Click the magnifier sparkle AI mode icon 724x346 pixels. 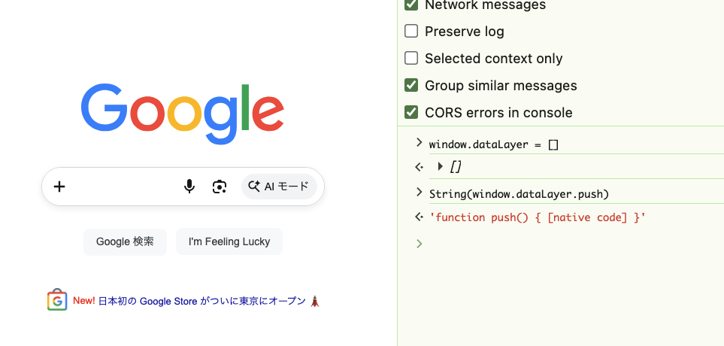coord(254,187)
